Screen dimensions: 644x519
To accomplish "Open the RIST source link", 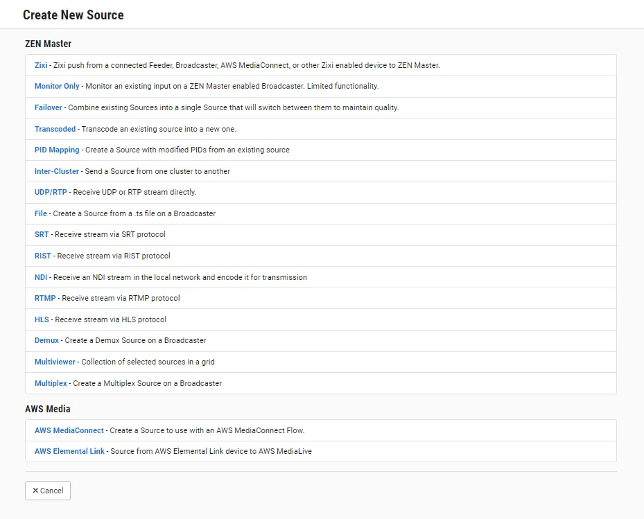I will tap(43, 256).
